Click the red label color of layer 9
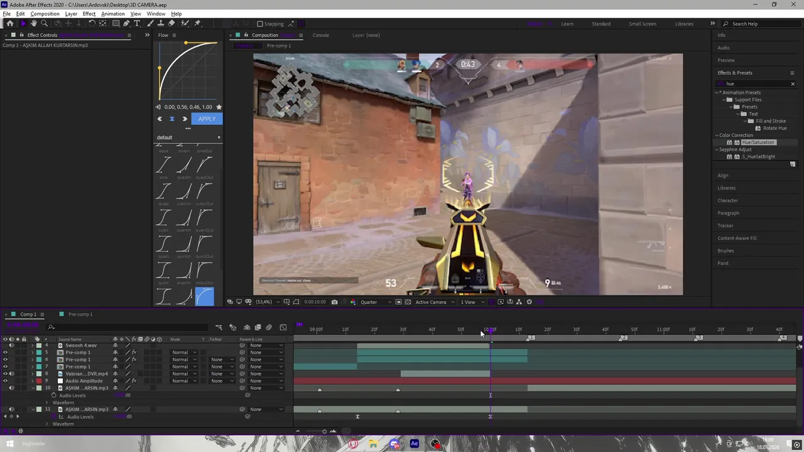Screen dimensions: 804x452 (39, 381)
